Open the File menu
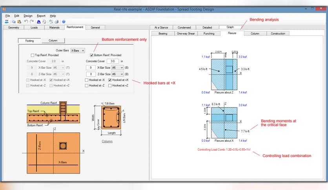Image resolution: width=328 pixels, height=190 pixels. coord(8,16)
